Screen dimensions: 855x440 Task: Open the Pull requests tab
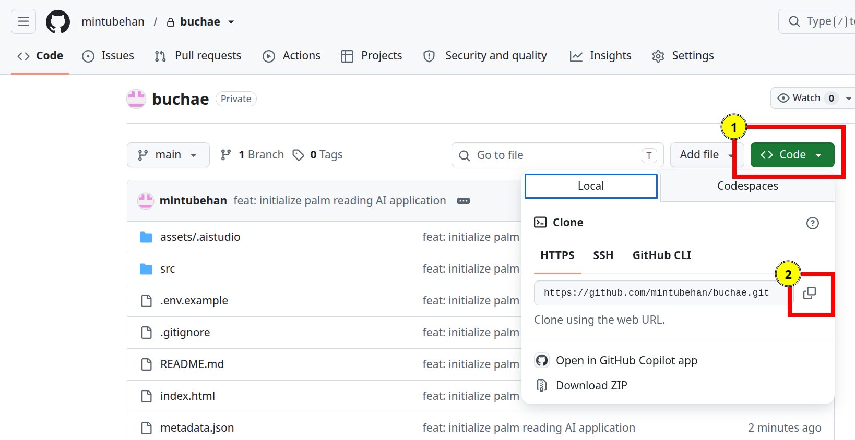[x=198, y=56]
